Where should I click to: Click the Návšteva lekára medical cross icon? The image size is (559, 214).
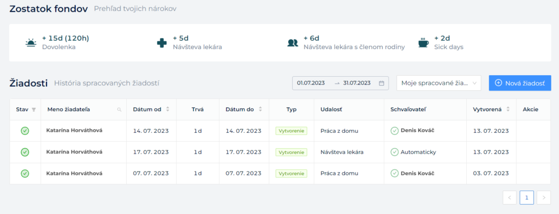pos(162,42)
